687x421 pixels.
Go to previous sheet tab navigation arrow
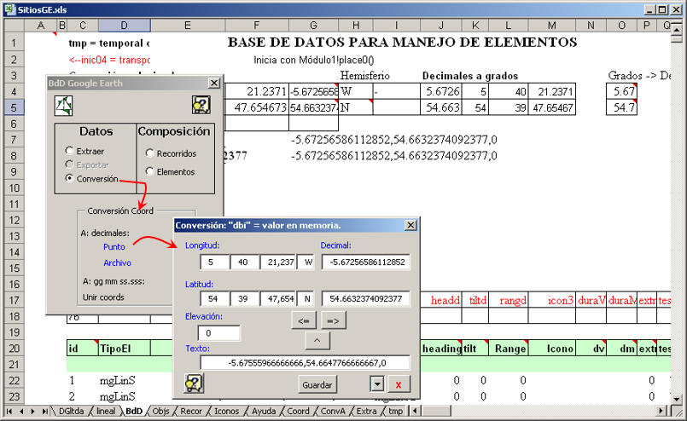20,411
